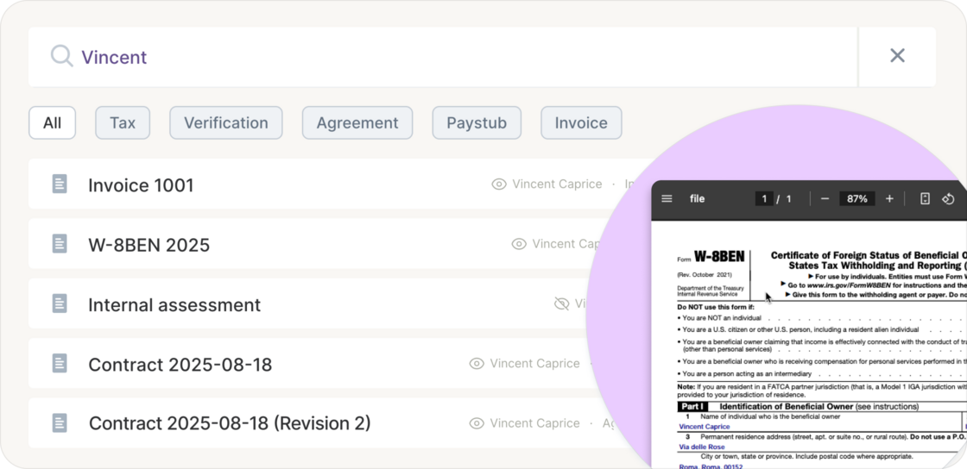
Task: Click the 87% zoom level field
Action: [x=857, y=199]
